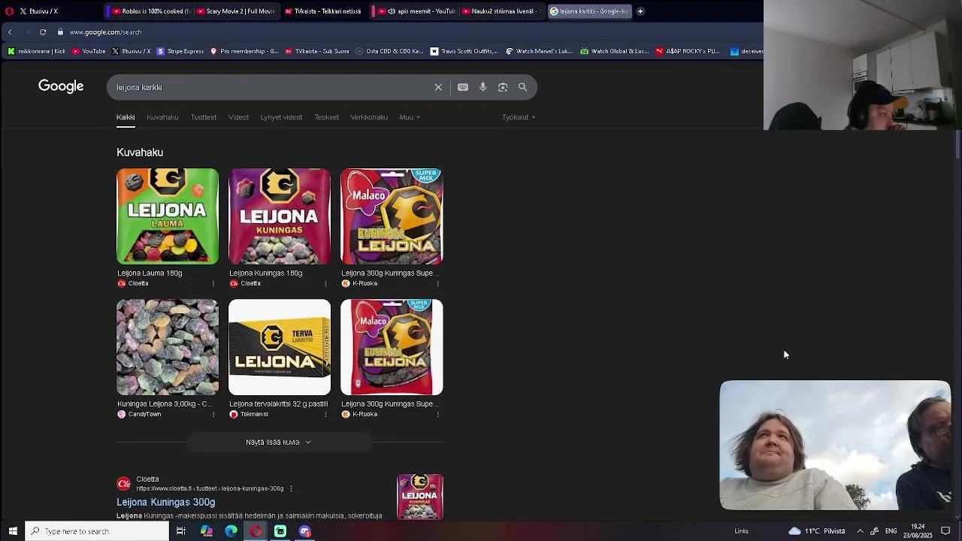
Task: Open the TVkaista - Sub Suora bookmark
Action: coord(316,51)
